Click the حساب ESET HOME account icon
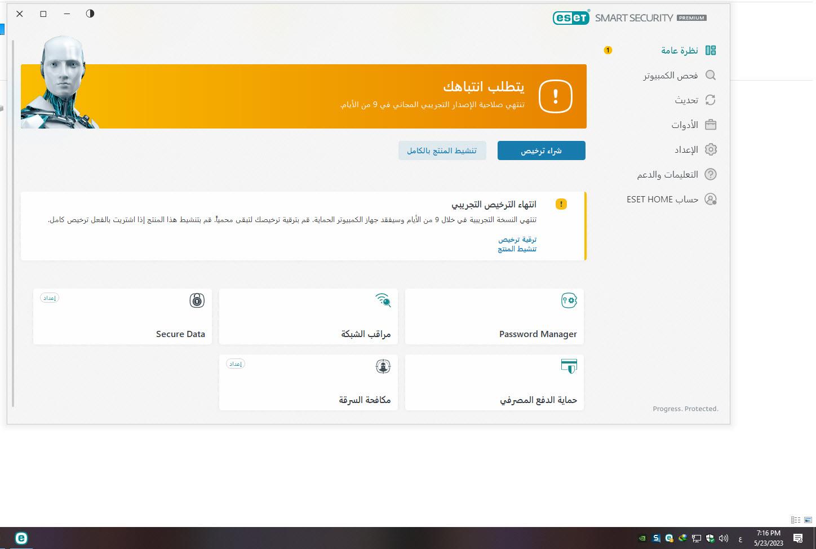The height and width of the screenshot is (549, 816). [711, 199]
